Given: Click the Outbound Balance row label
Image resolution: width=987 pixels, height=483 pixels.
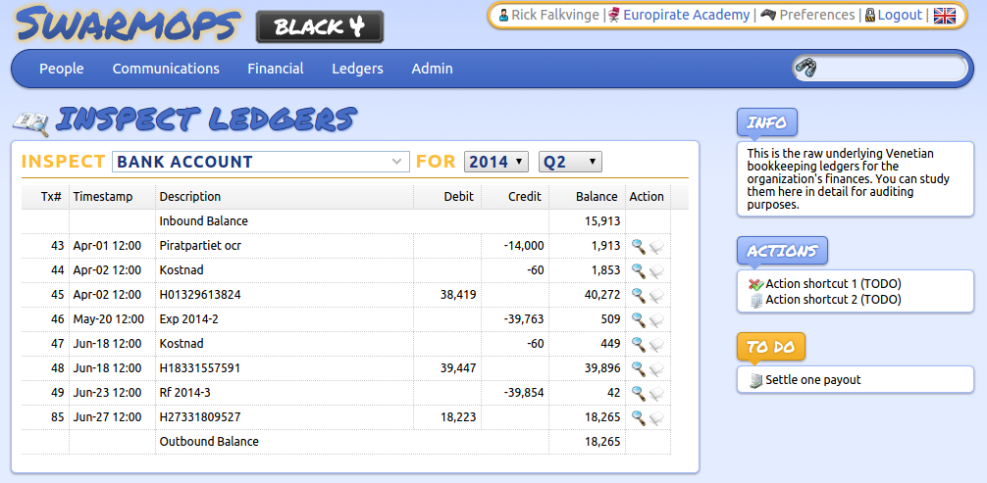Looking at the screenshot, I should (x=209, y=442).
